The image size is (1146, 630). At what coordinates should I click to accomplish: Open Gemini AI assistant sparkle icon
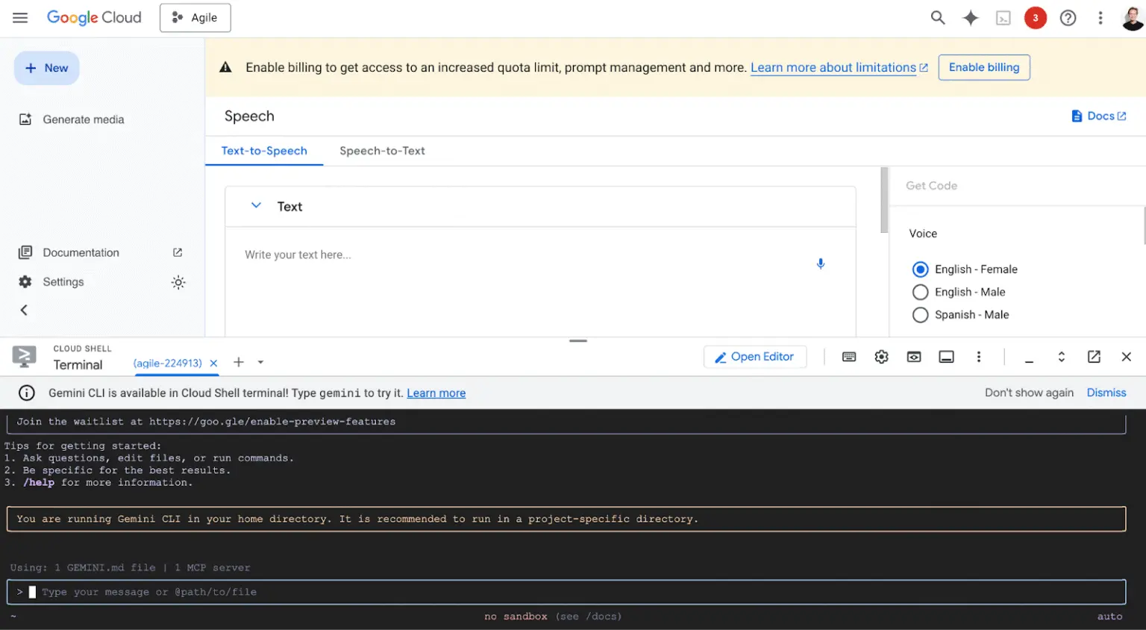[971, 18]
